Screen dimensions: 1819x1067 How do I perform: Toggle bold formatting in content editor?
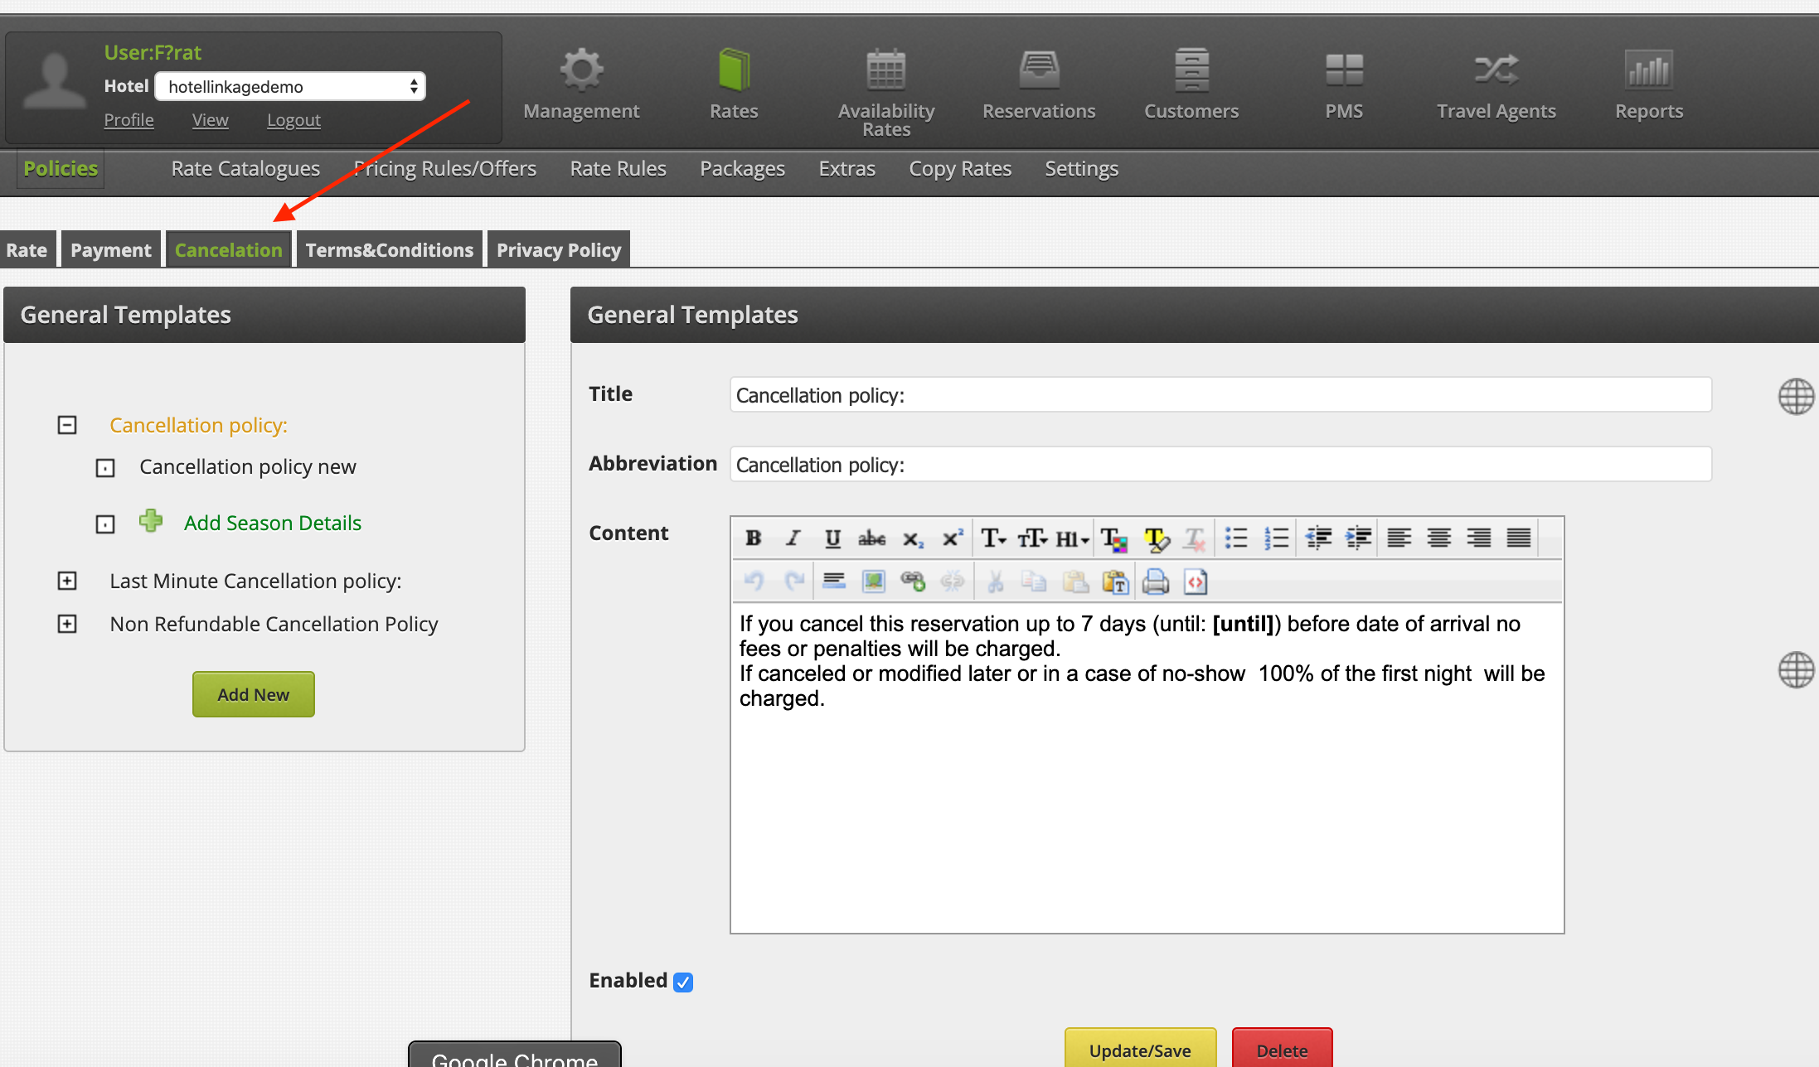(753, 538)
